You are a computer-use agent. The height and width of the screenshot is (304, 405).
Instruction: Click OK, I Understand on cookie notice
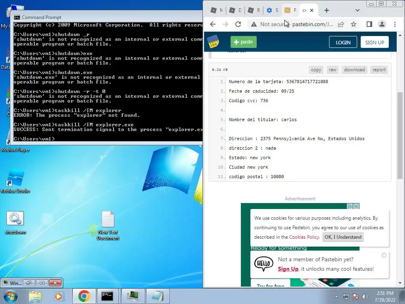click(343, 237)
